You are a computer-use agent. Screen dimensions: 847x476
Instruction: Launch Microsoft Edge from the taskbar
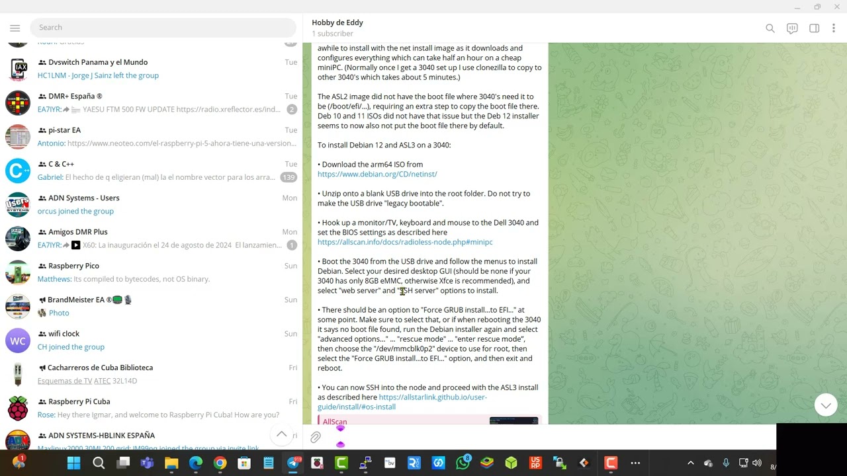pyautogui.click(x=196, y=463)
